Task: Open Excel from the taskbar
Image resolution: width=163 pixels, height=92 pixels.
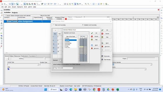Action: point(117,89)
